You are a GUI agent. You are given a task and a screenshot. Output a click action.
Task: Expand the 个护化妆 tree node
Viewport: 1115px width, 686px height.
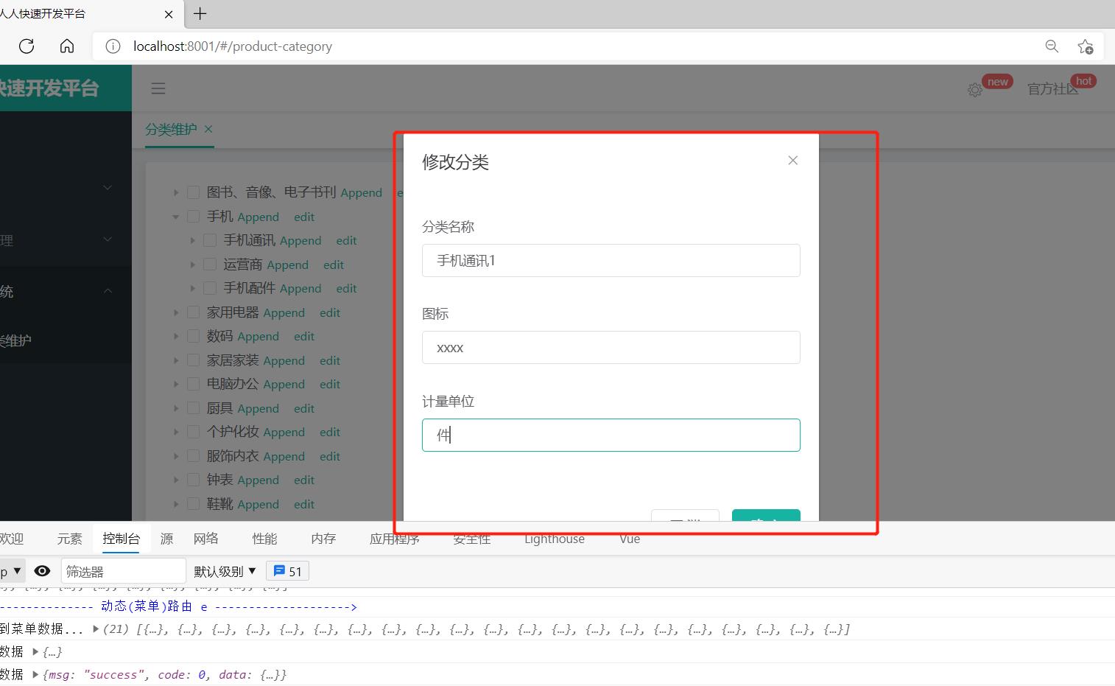(x=176, y=432)
